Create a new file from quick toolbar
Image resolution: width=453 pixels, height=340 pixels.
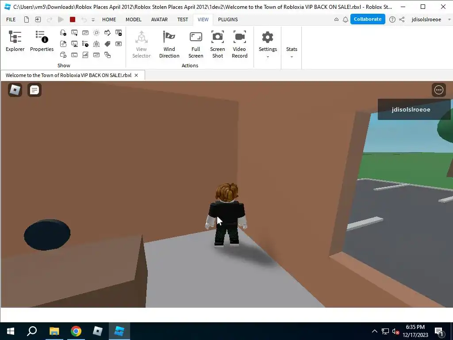tap(26, 19)
